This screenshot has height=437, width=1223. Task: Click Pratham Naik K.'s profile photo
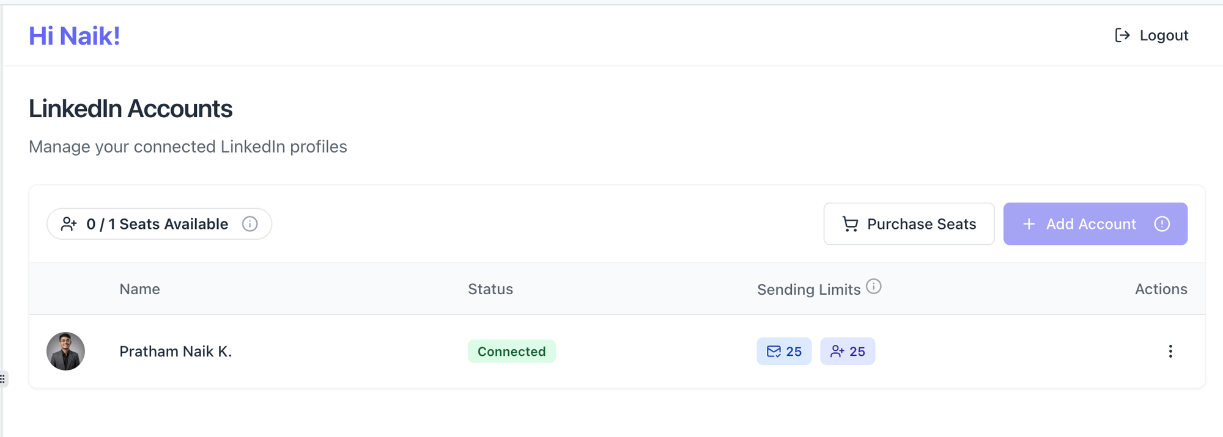coord(65,351)
